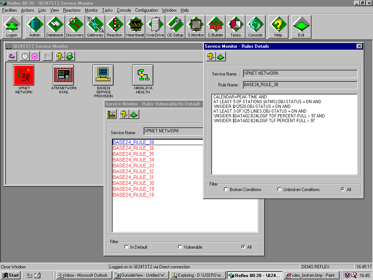Click BASE24_RULE_19 in the rules list
373x280 pixels.
133,189
